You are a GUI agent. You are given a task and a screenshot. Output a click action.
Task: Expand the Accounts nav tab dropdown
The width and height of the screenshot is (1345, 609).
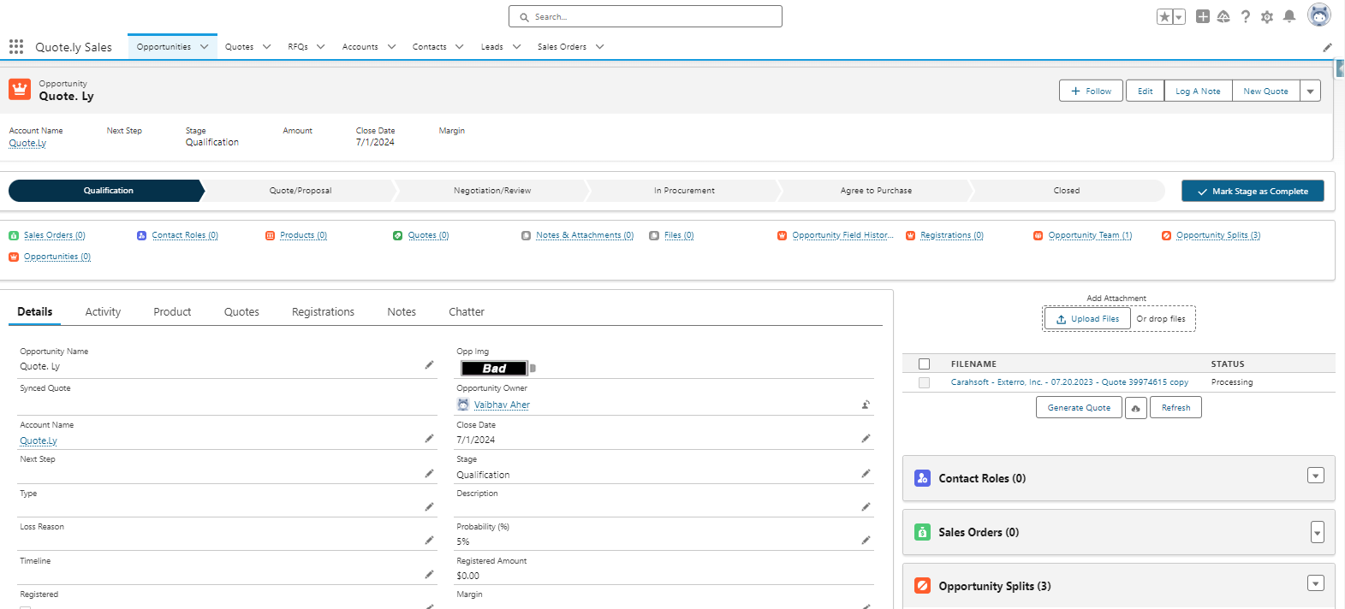pos(391,47)
